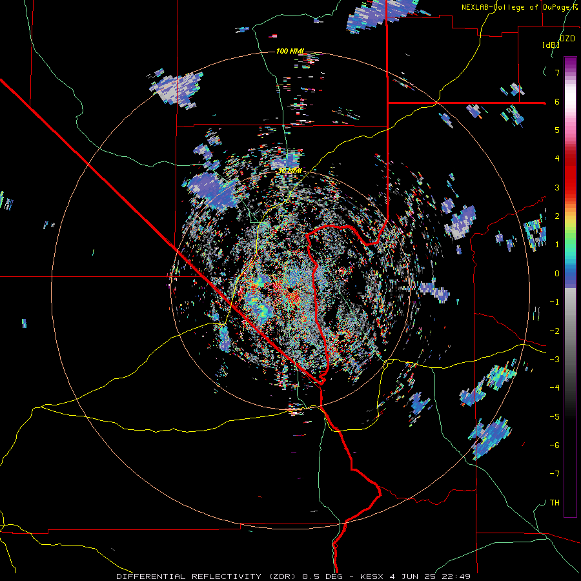Click the TH threshold label on the scale
The height and width of the screenshot is (581, 581).
tap(555, 503)
